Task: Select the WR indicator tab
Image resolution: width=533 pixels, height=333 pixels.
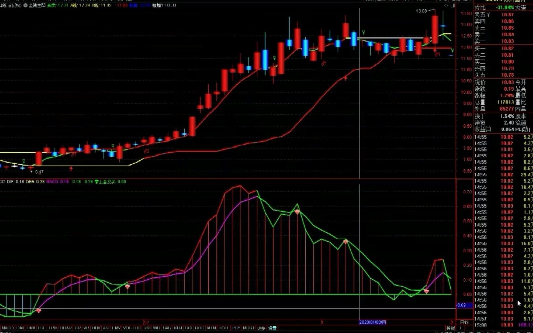Action: [156, 328]
